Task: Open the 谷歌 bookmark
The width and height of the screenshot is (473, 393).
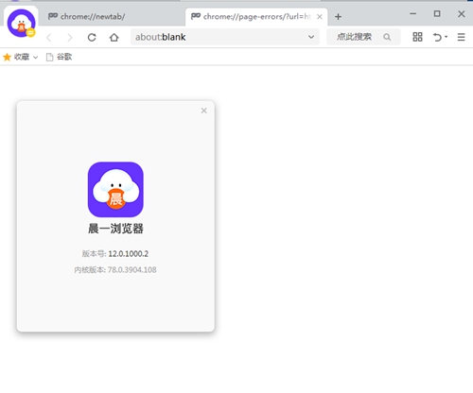Action: point(59,57)
